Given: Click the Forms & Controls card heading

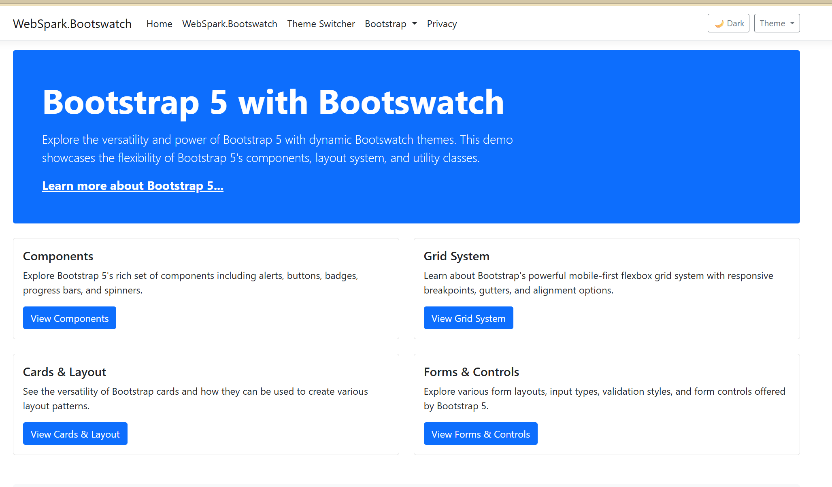Looking at the screenshot, I should pyautogui.click(x=471, y=372).
